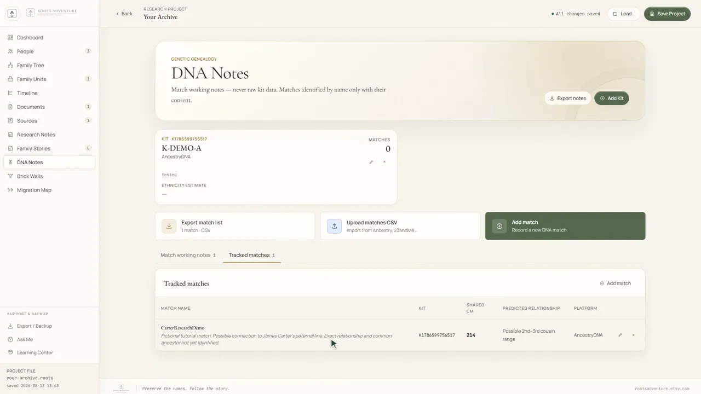Edit the K-DEMO-A kit with the pencil icon
This screenshot has height=394, width=701.
[x=371, y=162]
